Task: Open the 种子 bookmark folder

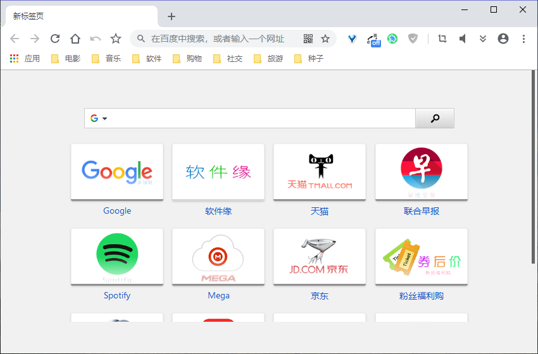Action: pos(308,59)
